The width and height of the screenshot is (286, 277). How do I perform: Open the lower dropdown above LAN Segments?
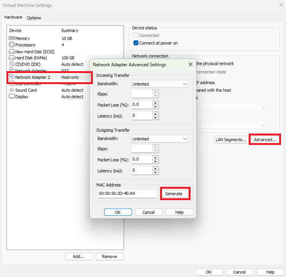click(x=231, y=125)
